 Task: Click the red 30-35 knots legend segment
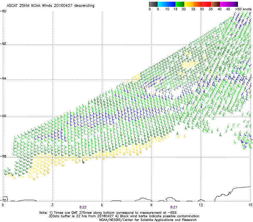pos(207,4)
